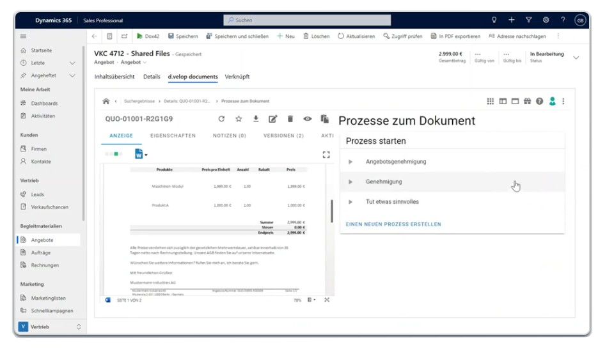Mark document as favorite with star
This screenshot has height=349, width=598.
[239, 119]
